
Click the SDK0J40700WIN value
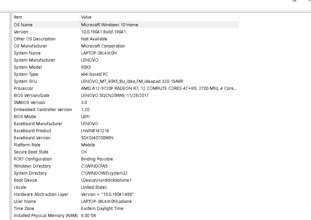(97, 138)
